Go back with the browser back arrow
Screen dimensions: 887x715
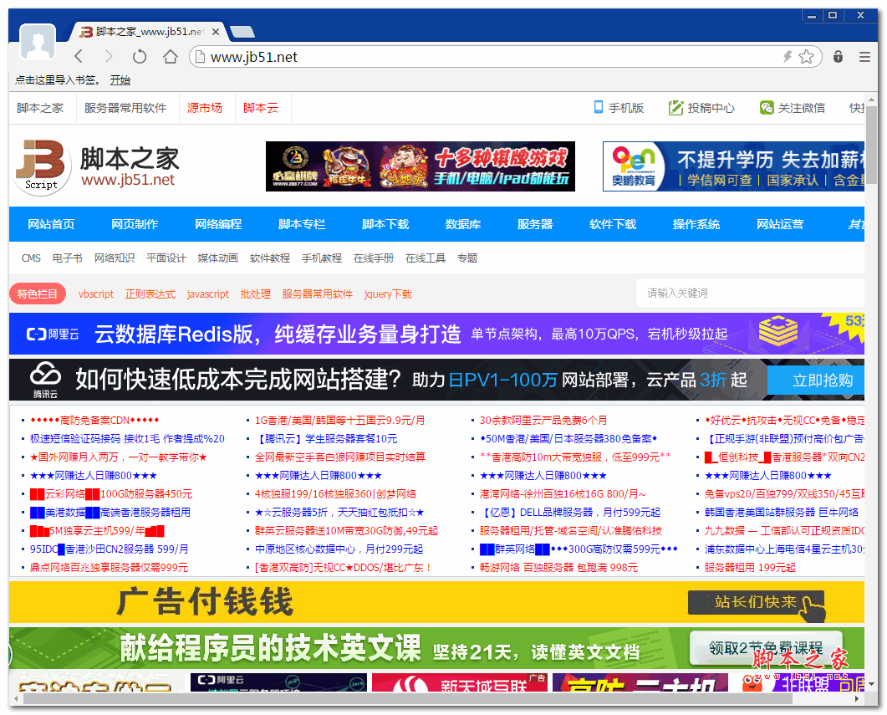[x=79, y=57]
